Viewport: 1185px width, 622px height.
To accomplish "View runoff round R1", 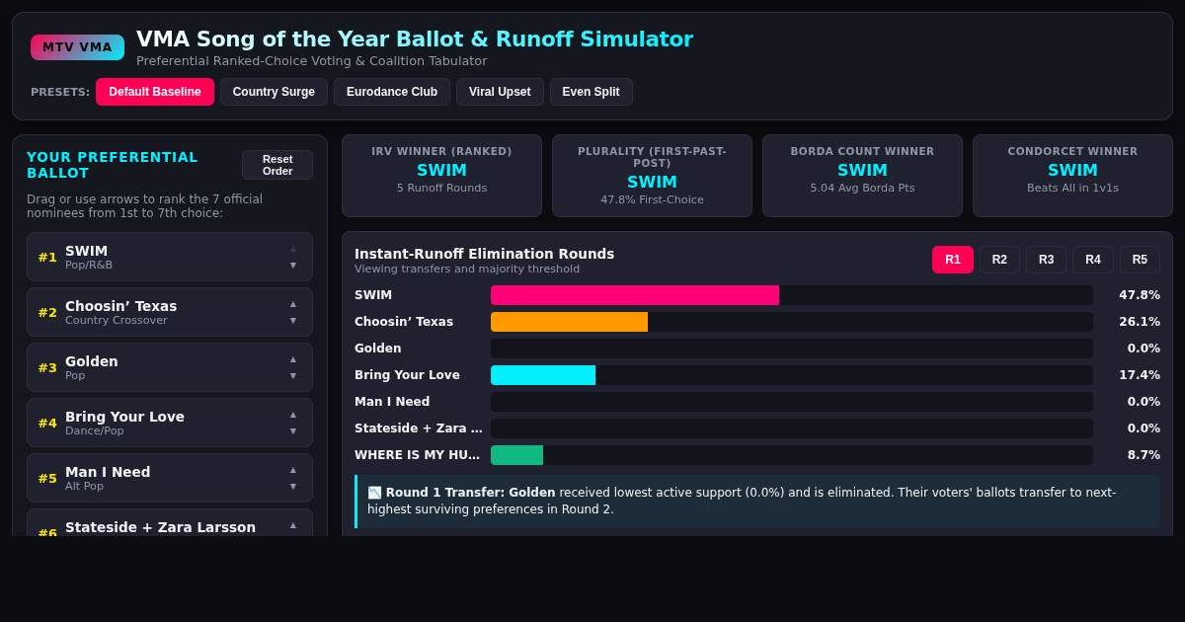I will (x=953, y=260).
